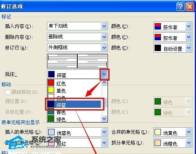
Task: Click the 插入的单元格(L) label
Action: tap(24, 132)
